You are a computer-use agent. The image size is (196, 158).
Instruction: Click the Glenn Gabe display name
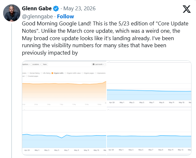pos(37,8)
